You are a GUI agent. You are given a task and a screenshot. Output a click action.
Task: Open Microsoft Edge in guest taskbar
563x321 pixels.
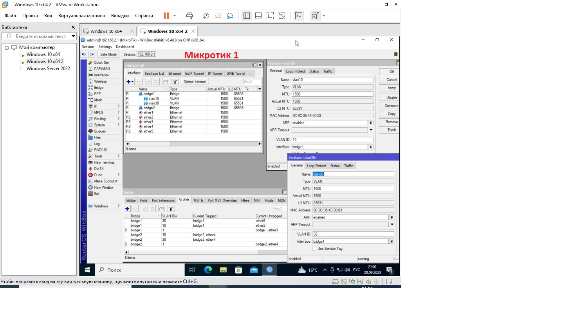point(208,270)
